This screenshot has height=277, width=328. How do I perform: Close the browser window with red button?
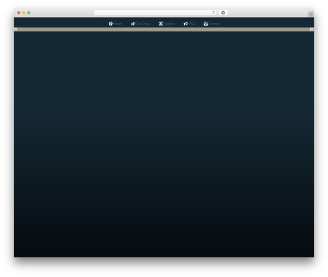[19, 12]
